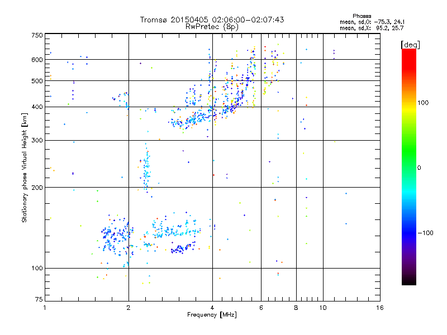
Task: Click colorbar tick label '0'
Action: coord(419,168)
